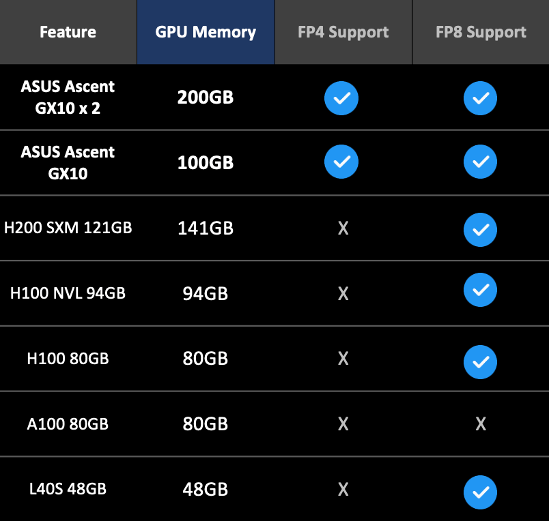
Task: Select the GPU Memory column header
Action: (x=206, y=32)
